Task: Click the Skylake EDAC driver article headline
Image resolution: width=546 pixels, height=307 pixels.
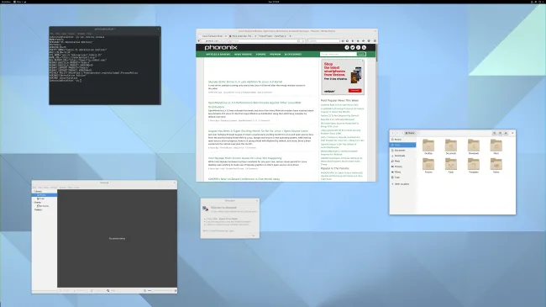Action: (245, 82)
